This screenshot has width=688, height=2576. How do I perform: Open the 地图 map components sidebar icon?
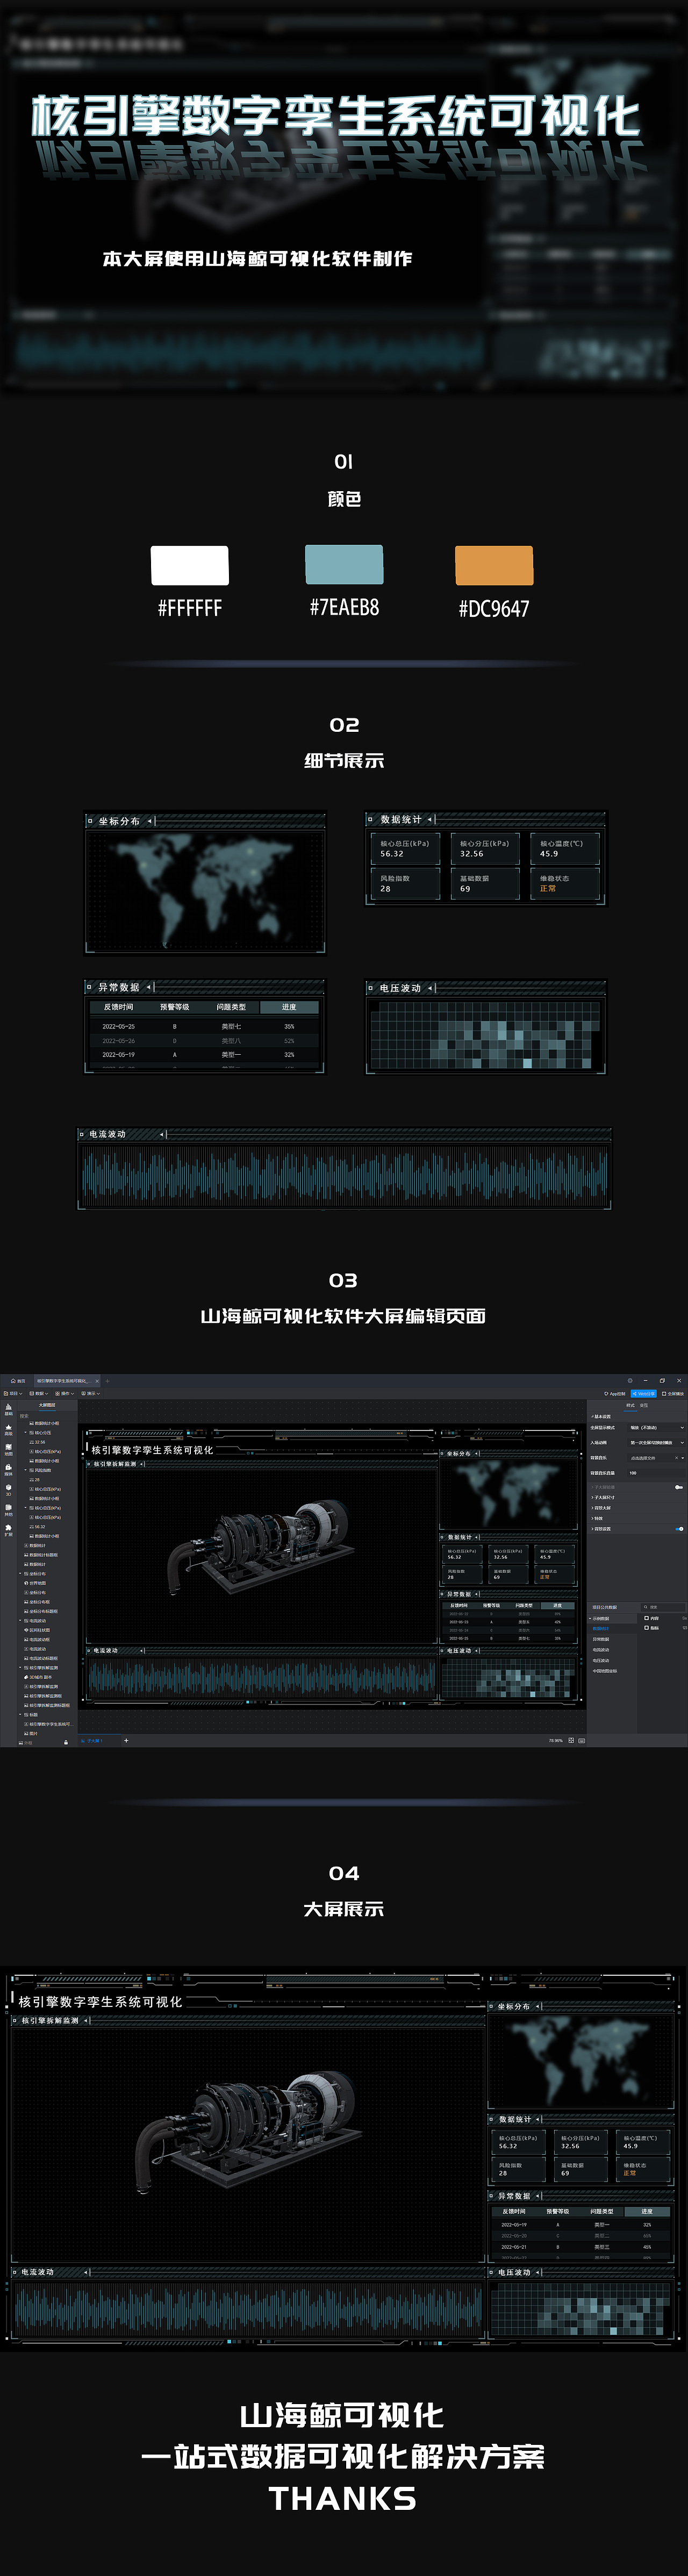[9, 1450]
